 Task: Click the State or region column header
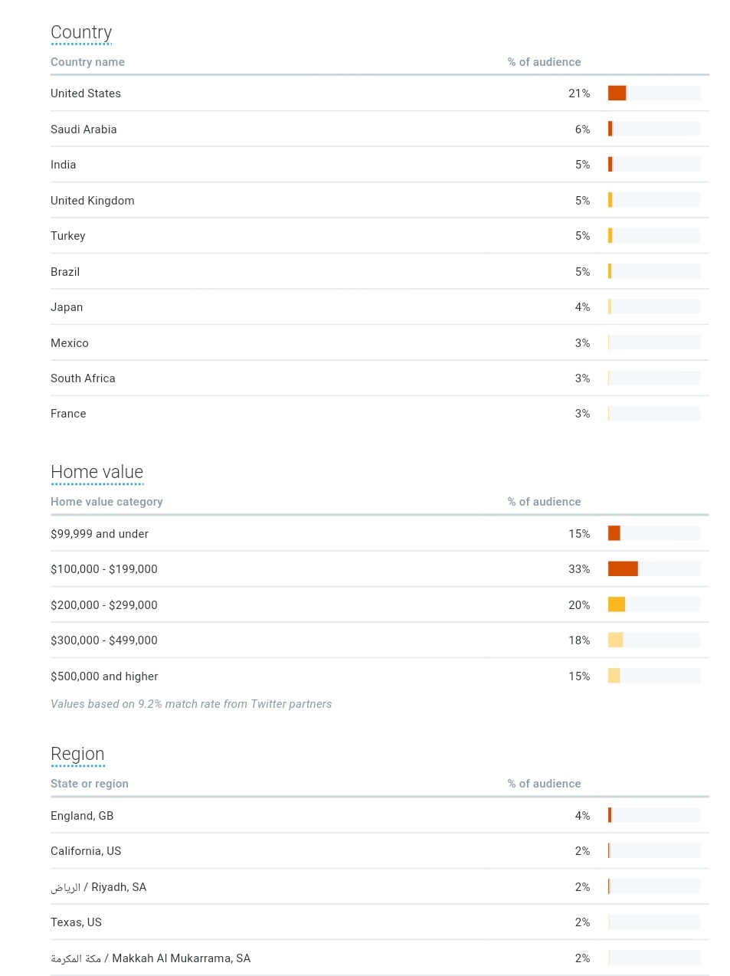[x=90, y=784]
